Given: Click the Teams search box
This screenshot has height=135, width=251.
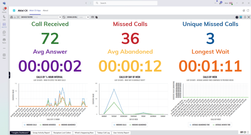Looking at the screenshot, I should (125, 3).
